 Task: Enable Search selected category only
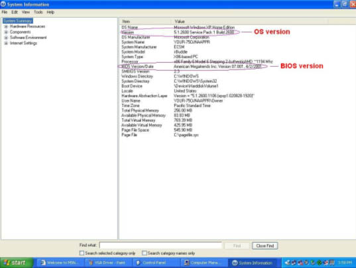coord(82,253)
